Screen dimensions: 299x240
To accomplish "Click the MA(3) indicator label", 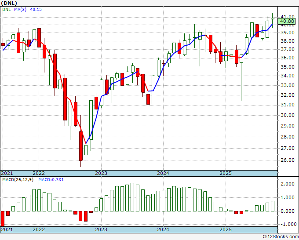I will [x=20, y=9].
